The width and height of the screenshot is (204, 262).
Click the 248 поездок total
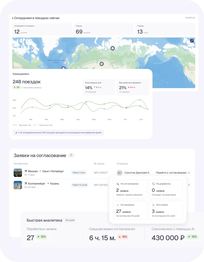click(27, 82)
